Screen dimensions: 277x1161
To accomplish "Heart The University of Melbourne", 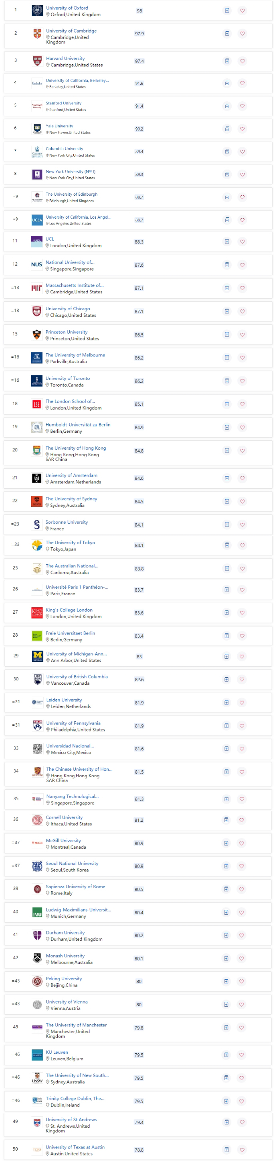I will 243,358.
